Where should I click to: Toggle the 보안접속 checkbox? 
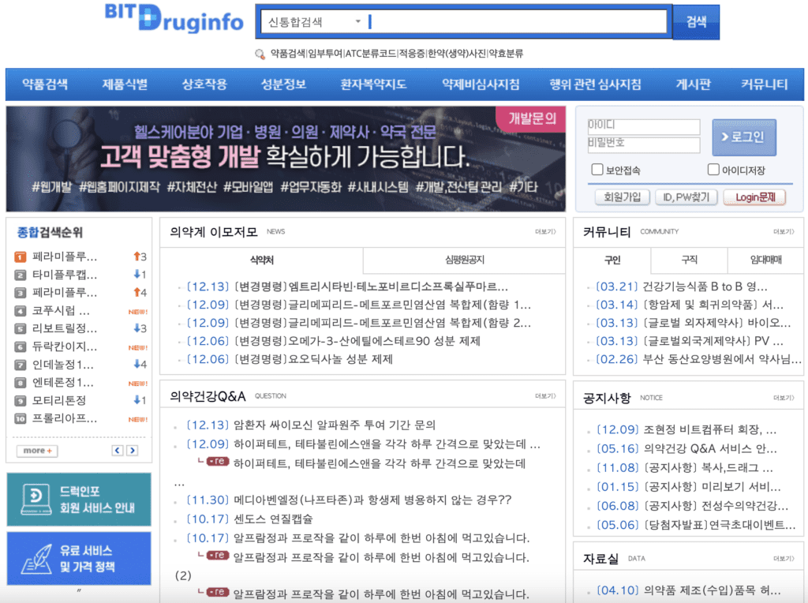[x=597, y=170]
